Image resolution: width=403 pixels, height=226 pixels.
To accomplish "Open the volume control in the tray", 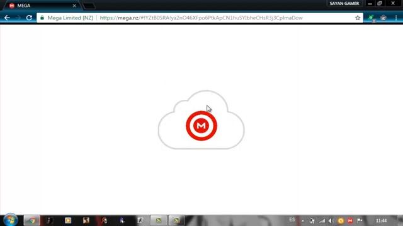I will click(331, 220).
